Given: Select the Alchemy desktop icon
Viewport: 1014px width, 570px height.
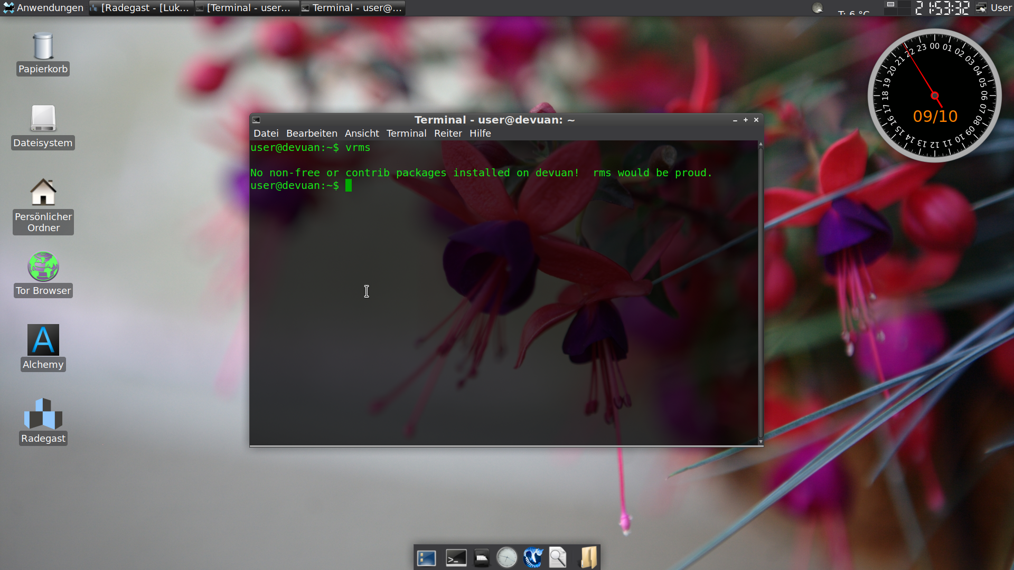Looking at the screenshot, I should pos(43,340).
